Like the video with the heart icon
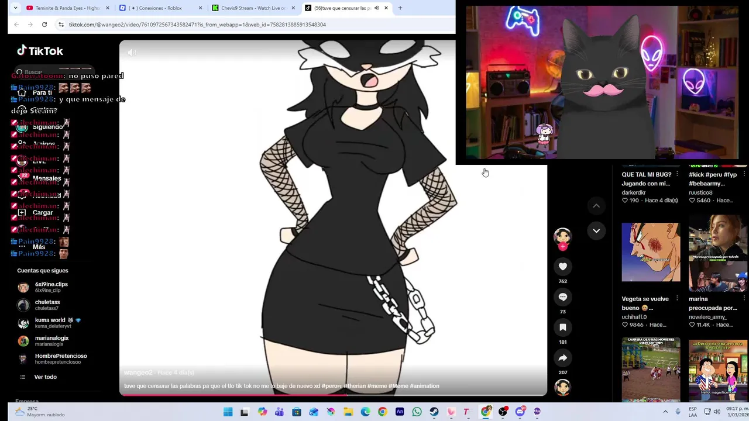The image size is (749, 421). 562,267
